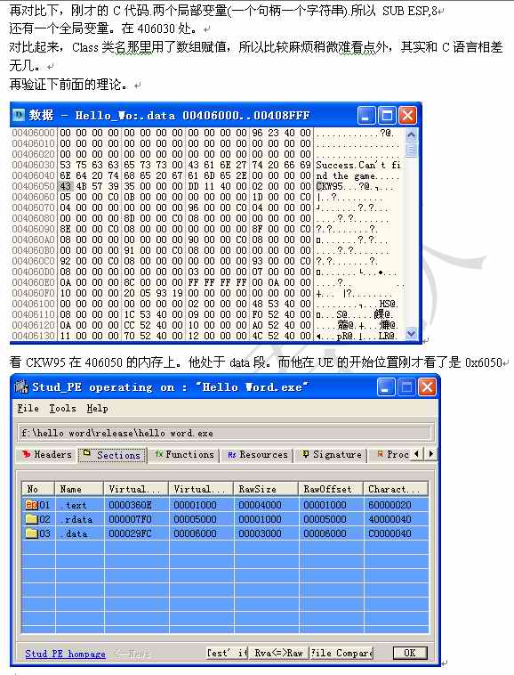Select the .data section folder icon

[x=32, y=533]
